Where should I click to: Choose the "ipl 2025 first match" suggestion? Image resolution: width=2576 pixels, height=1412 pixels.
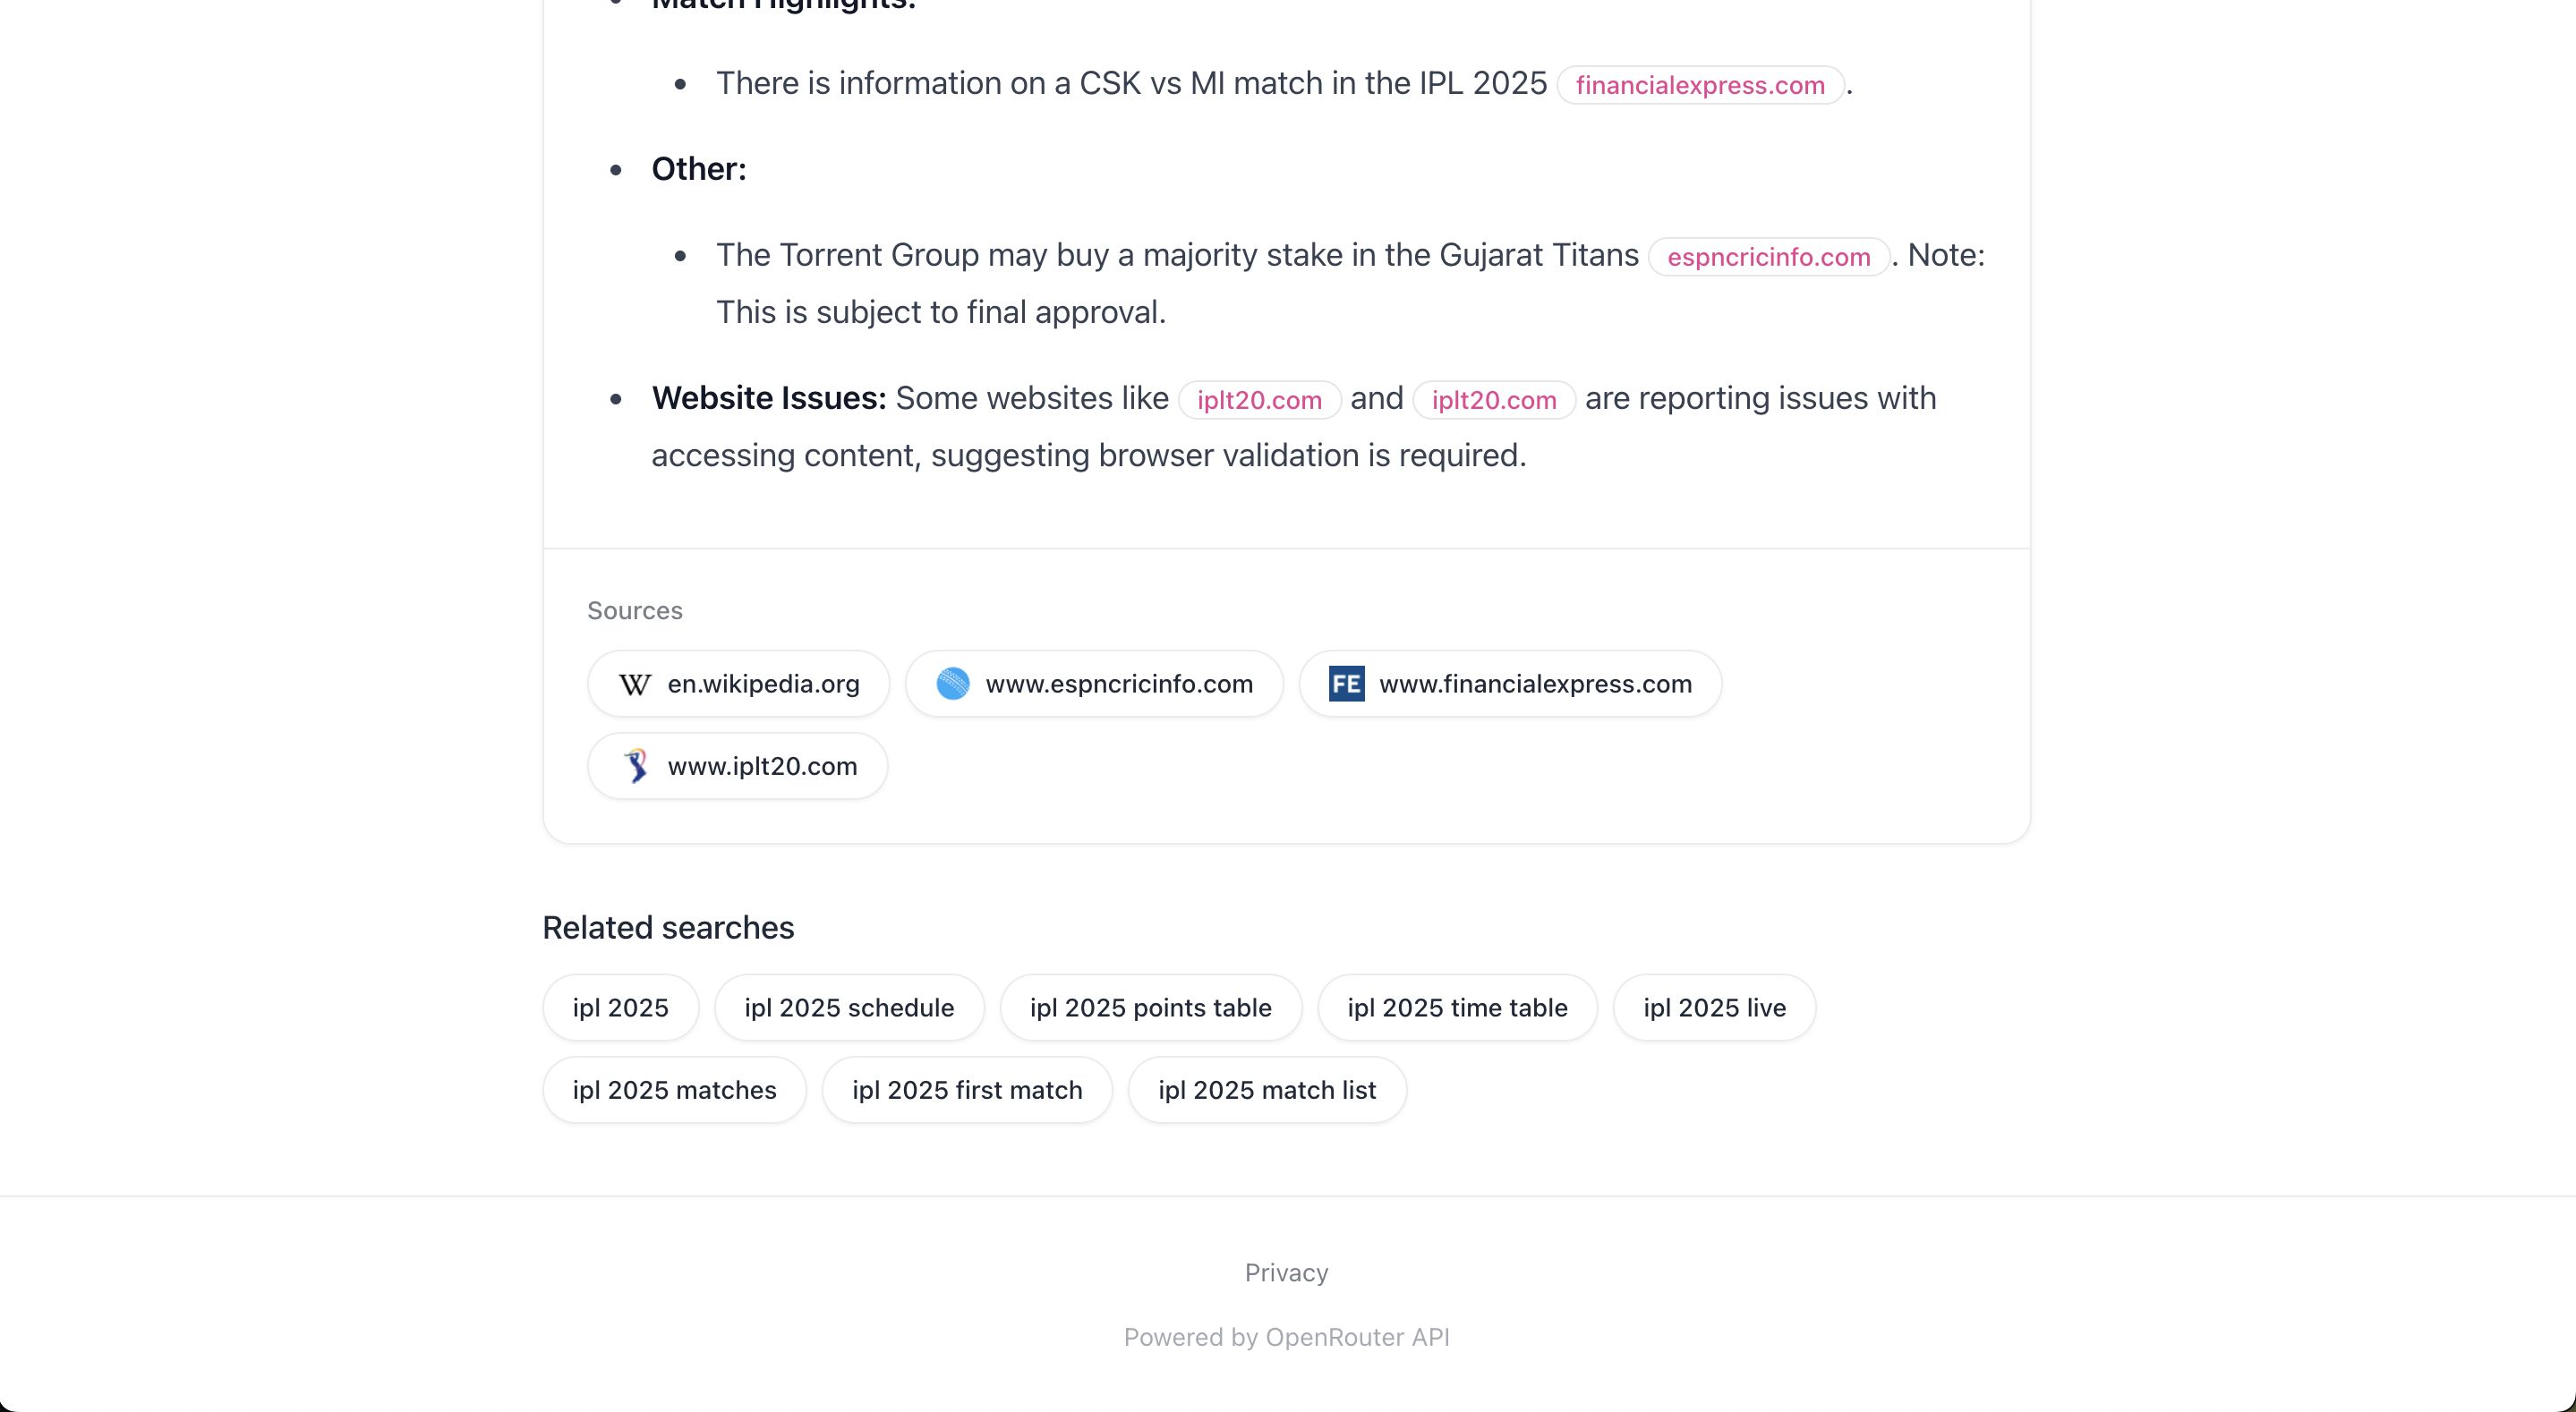click(967, 1090)
